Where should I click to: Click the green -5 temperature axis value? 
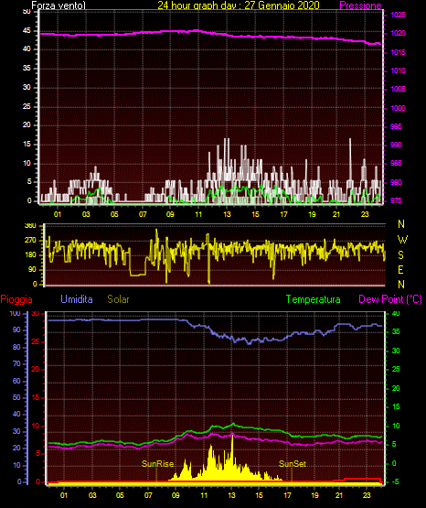pos(395,482)
